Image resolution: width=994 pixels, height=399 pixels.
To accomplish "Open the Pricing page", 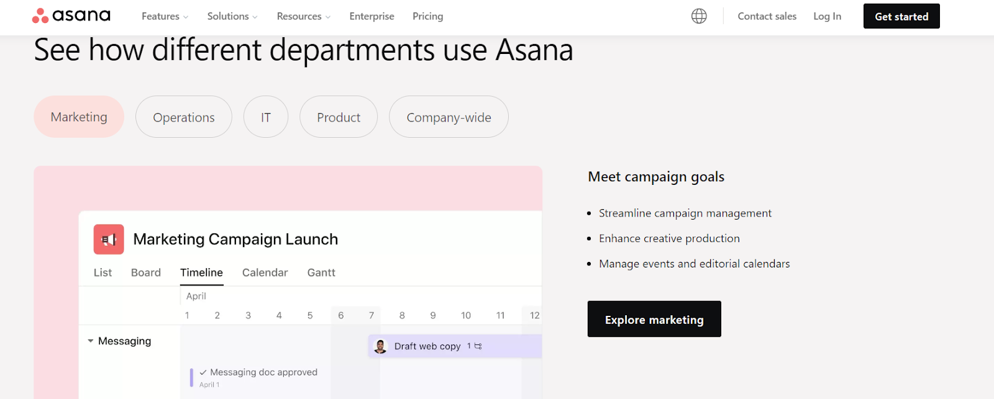I will (427, 16).
